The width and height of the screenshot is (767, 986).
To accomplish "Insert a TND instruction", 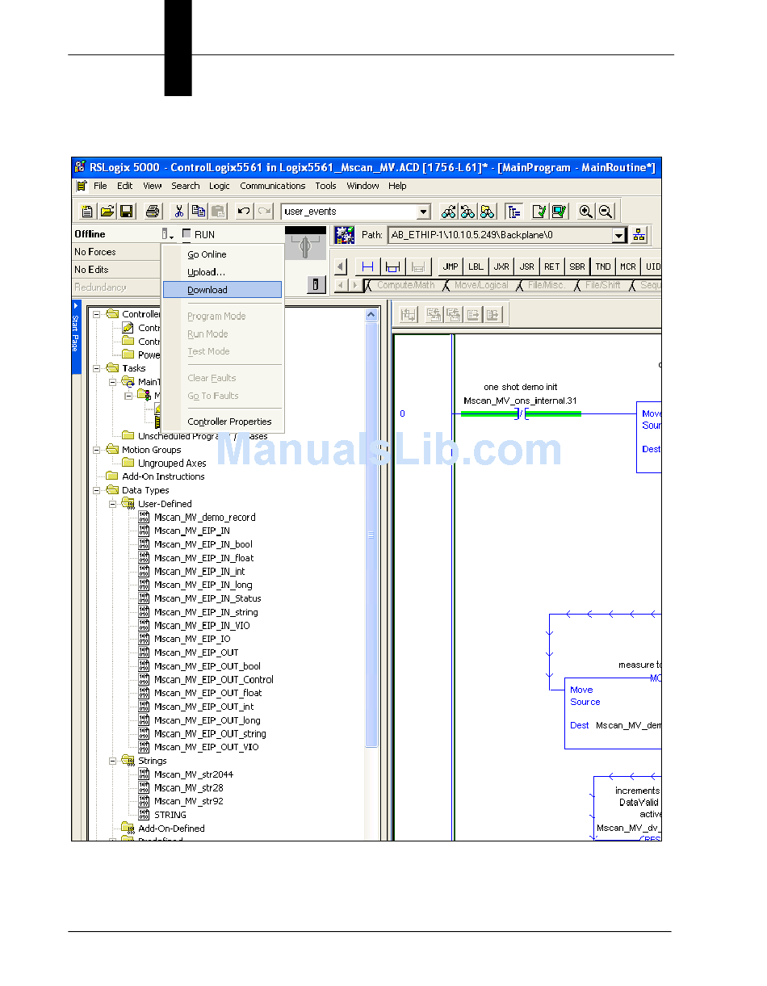I will (603, 266).
